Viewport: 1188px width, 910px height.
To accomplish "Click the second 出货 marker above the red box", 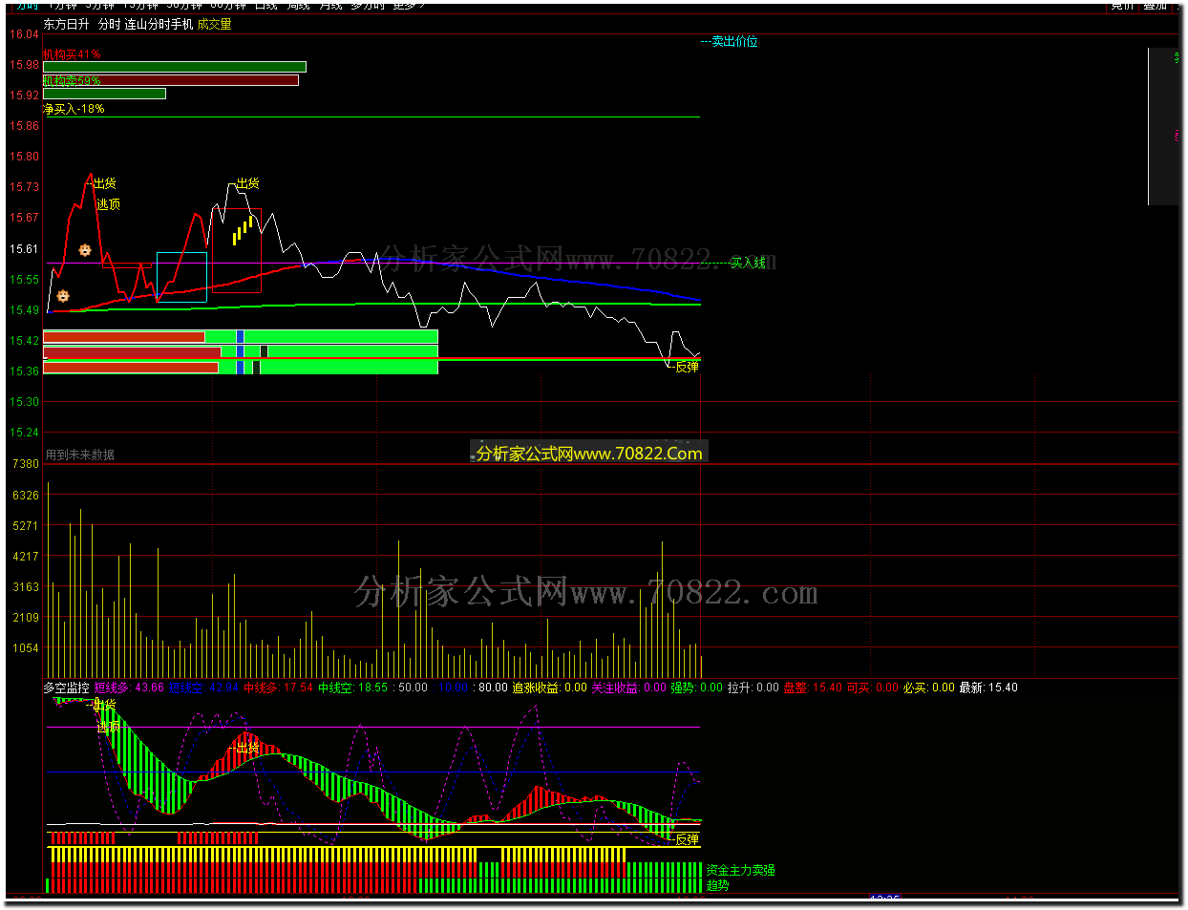I will tap(247, 183).
